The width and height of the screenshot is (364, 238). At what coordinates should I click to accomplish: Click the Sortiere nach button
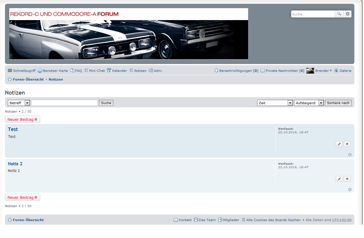coord(338,103)
